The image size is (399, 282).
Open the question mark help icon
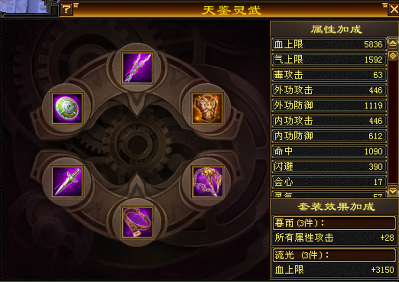pyautogui.click(x=67, y=9)
